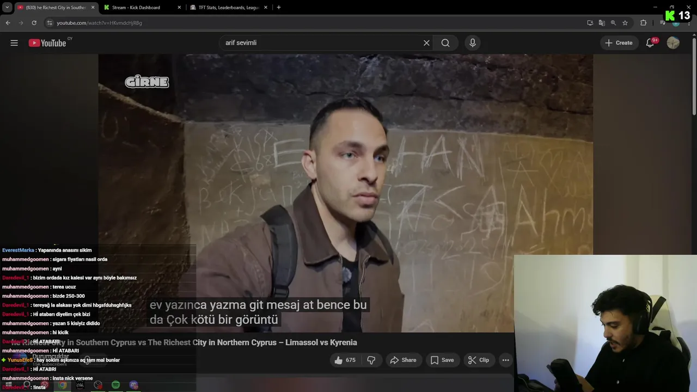
Task: Open the tab search dropdown arrow
Action: click(7, 8)
